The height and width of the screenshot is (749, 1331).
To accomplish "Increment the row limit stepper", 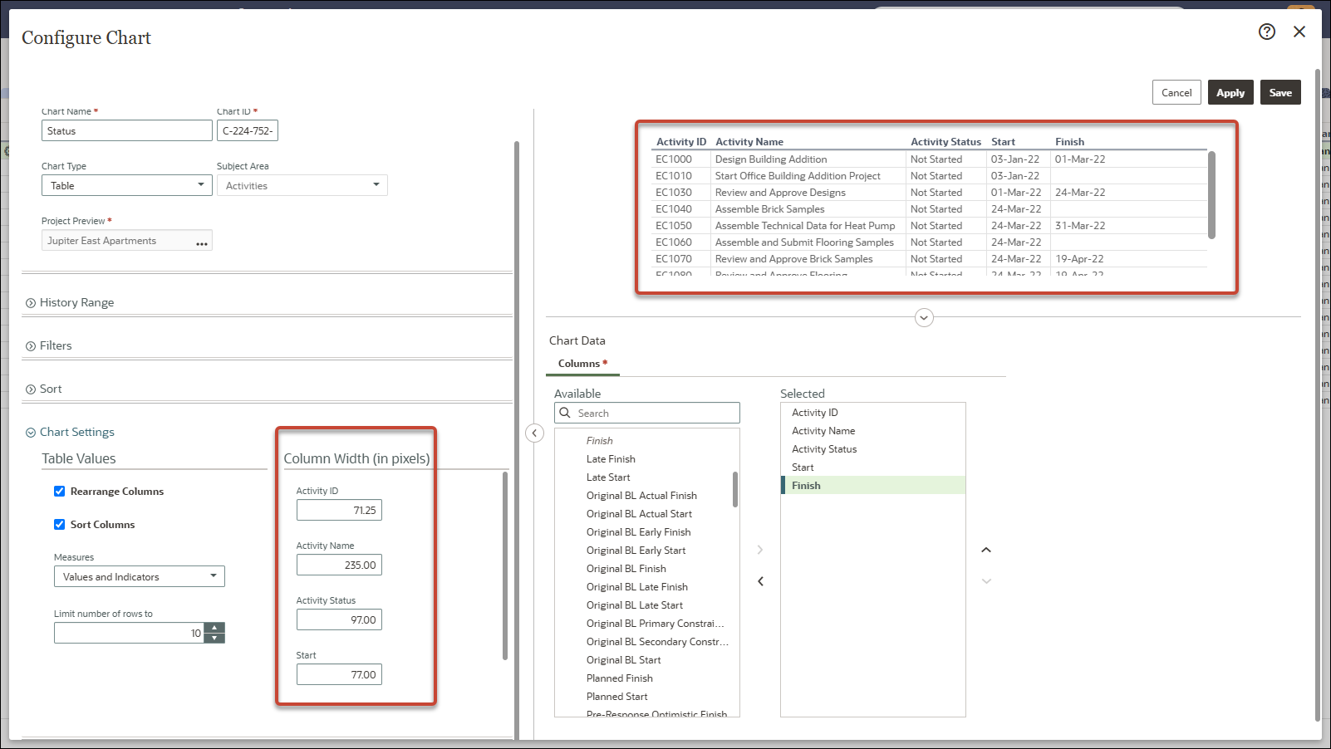I will (x=214, y=628).
